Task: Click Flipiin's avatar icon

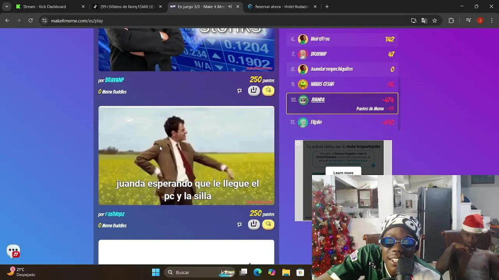Action: click(x=303, y=122)
